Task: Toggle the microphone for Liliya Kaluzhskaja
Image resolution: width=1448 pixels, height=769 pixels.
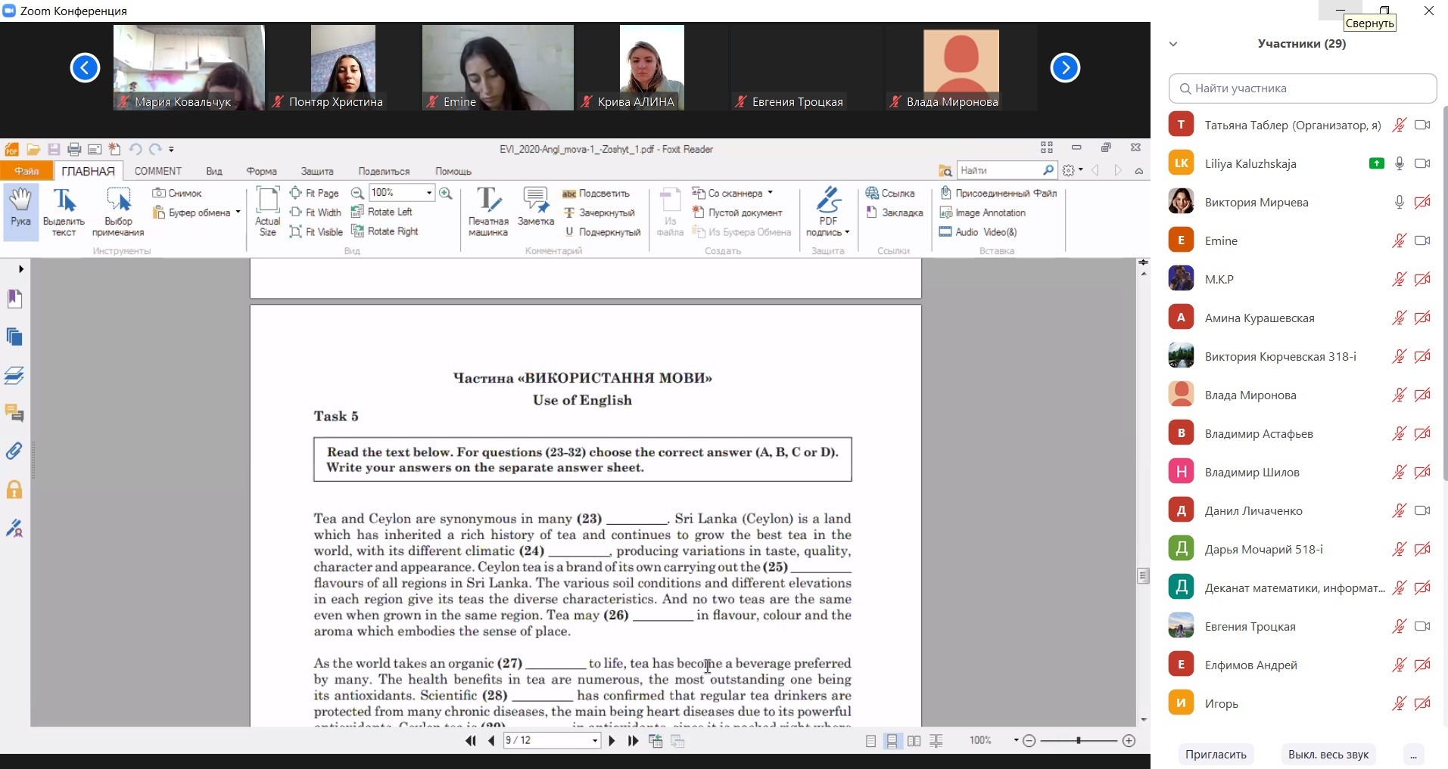Action: pos(1399,163)
